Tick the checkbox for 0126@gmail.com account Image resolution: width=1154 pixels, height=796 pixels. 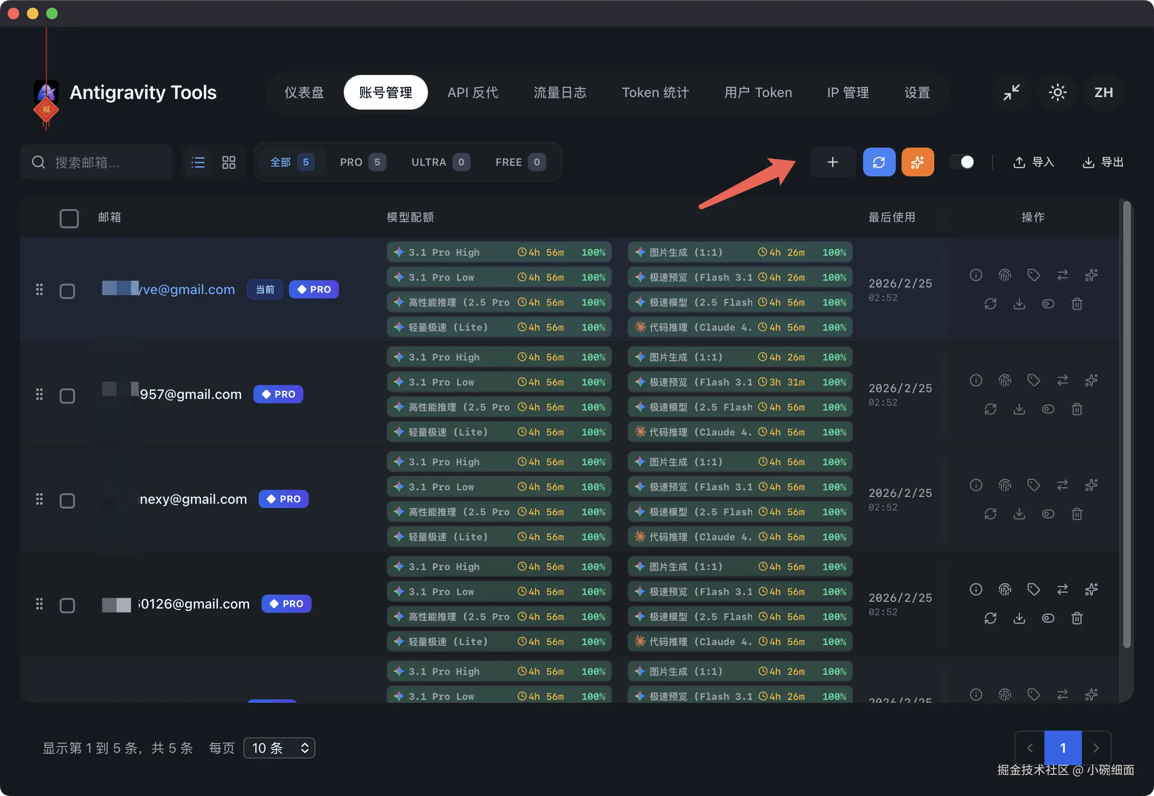coord(67,605)
